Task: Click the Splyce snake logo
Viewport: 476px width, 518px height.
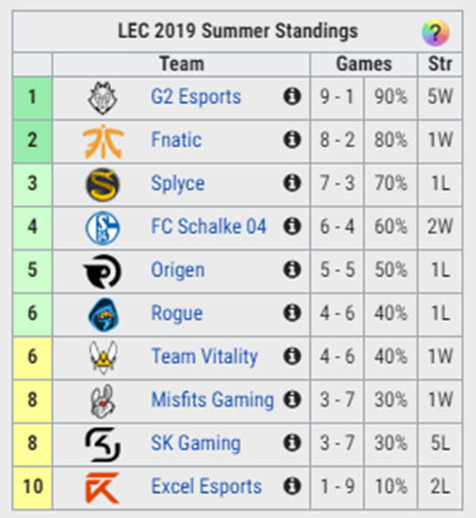Action: coord(103,184)
